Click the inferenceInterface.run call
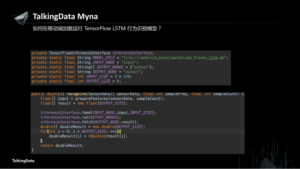 click(80, 117)
